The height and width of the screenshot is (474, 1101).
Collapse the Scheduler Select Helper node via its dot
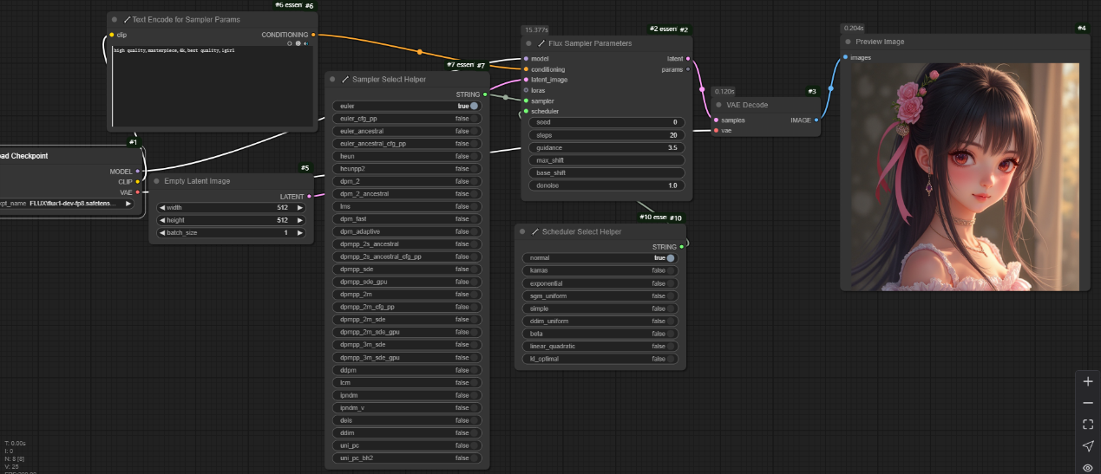[522, 232]
